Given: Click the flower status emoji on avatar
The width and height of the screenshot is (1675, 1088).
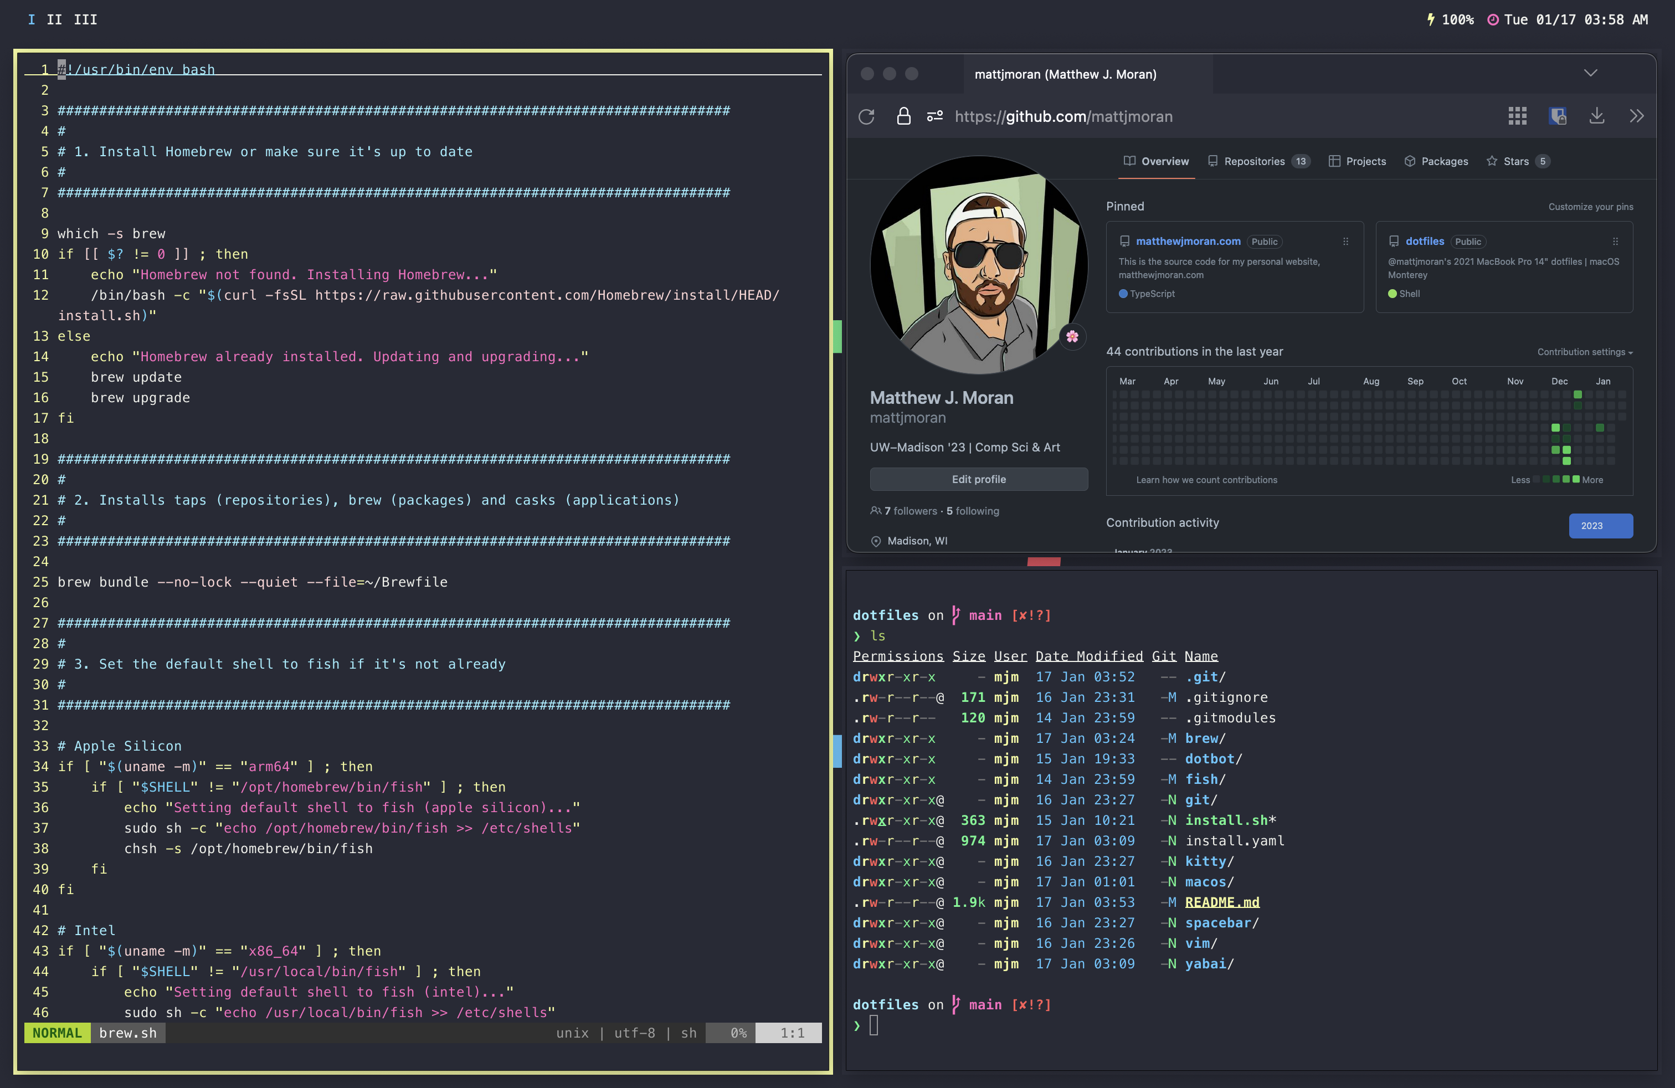Looking at the screenshot, I should click(1072, 336).
